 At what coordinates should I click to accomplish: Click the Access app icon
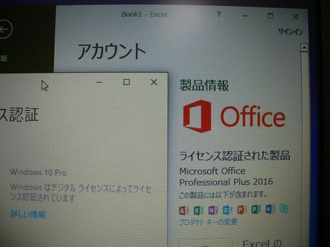coord(184,210)
